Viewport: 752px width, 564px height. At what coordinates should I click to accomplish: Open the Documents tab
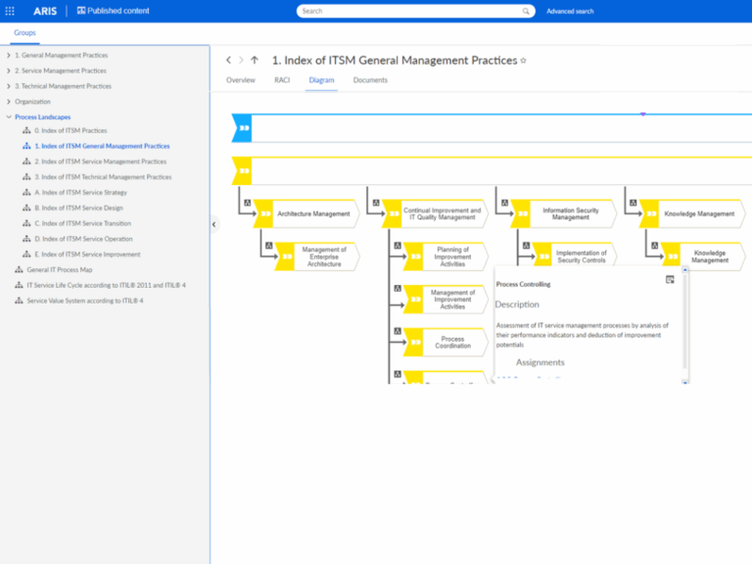click(370, 80)
